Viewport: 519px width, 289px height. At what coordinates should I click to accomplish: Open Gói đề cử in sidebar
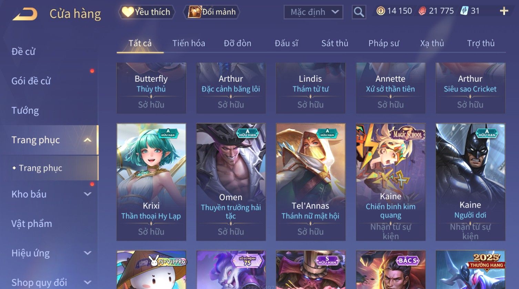[x=31, y=81]
